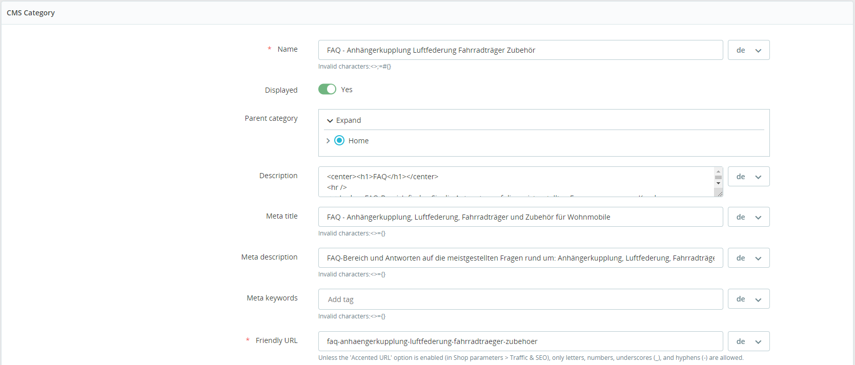Click the Description scrollbar down arrow
This screenshot has height=365, width=855.
tap(719, 183)
